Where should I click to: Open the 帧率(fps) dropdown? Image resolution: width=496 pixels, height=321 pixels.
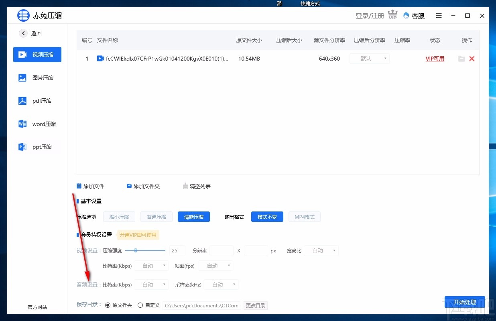(x=215, y=265)
